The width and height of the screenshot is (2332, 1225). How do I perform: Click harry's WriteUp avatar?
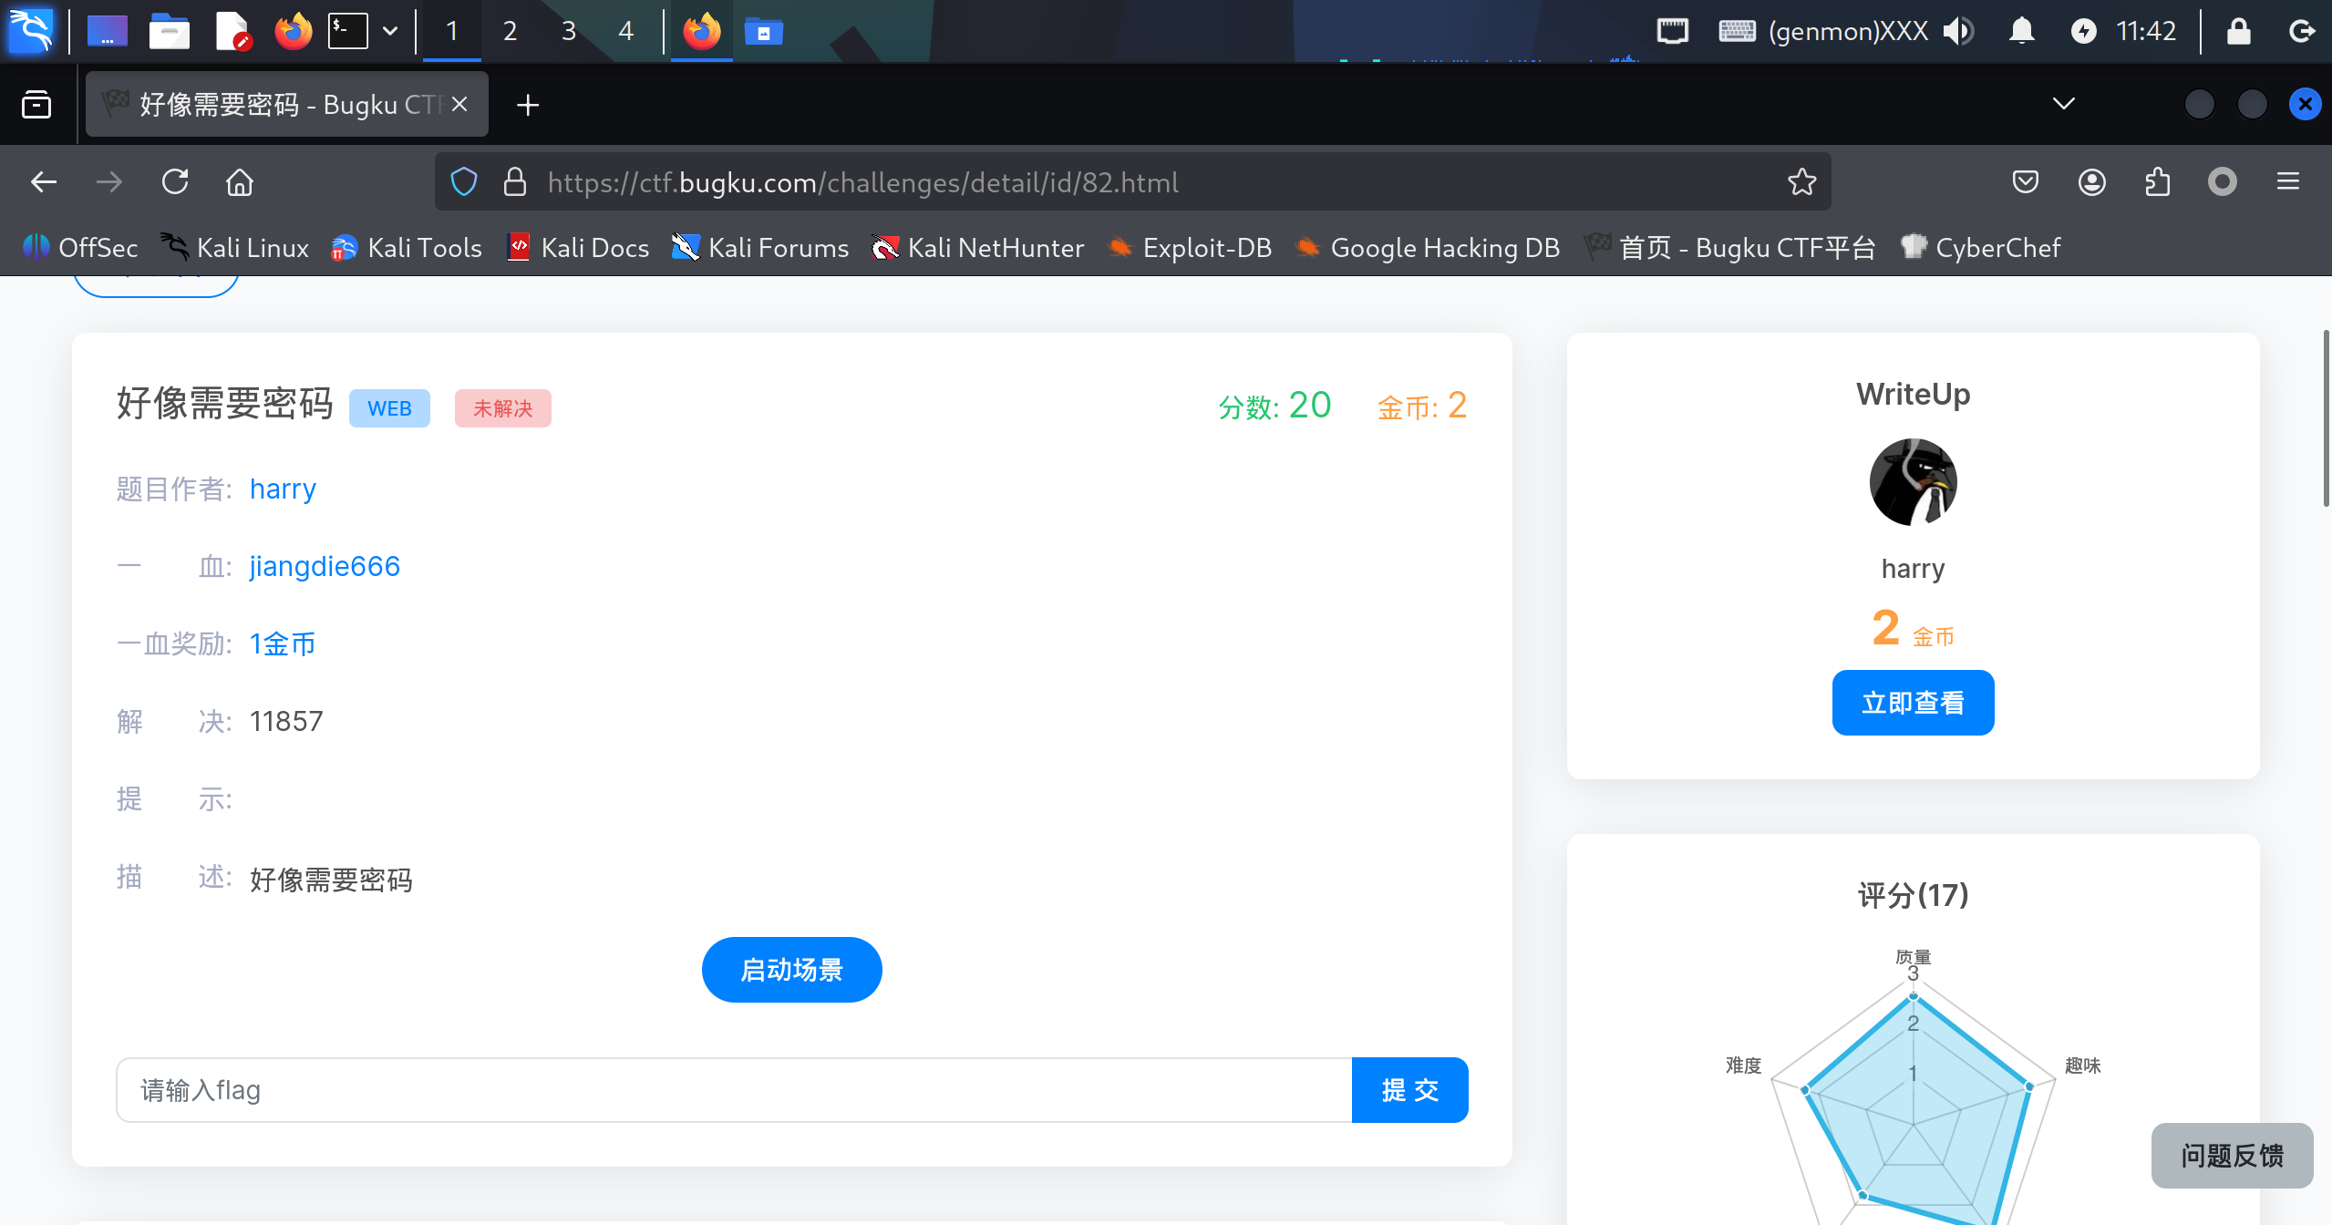1913,482
